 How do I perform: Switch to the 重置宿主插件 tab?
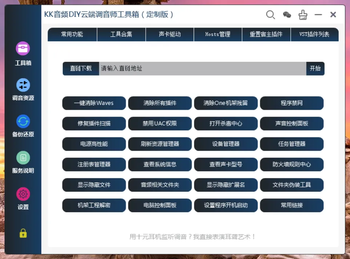(266, 35)
